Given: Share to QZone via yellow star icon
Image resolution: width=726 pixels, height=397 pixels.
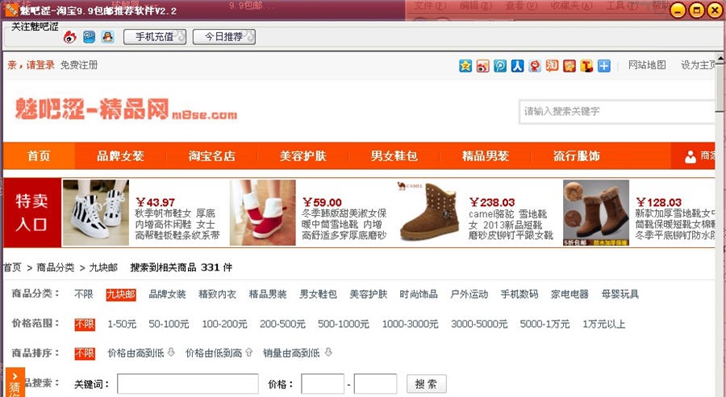Looking at the screenshot, I should 465,65.
